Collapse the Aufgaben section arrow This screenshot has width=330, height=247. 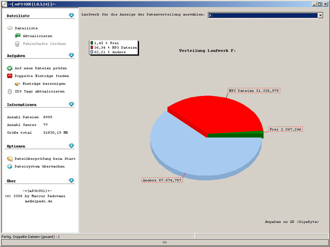point(71,55)
